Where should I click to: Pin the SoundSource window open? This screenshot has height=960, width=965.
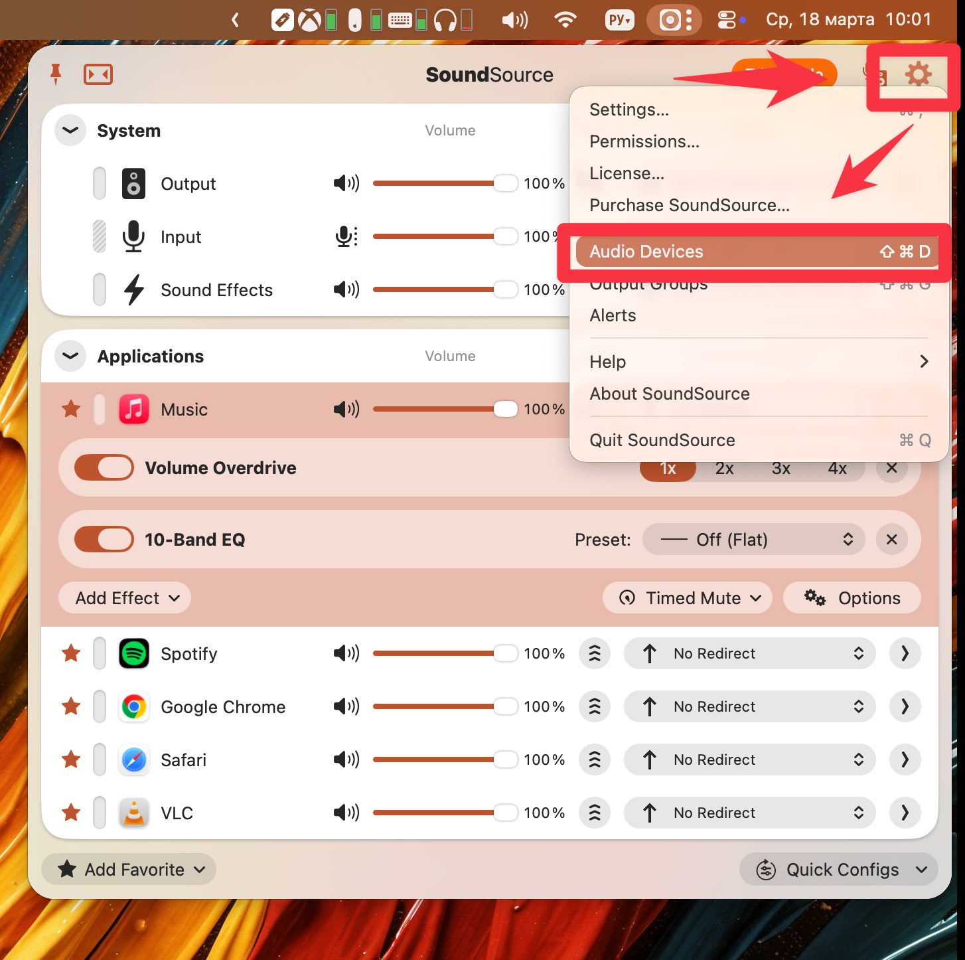(x=56, y=74)
